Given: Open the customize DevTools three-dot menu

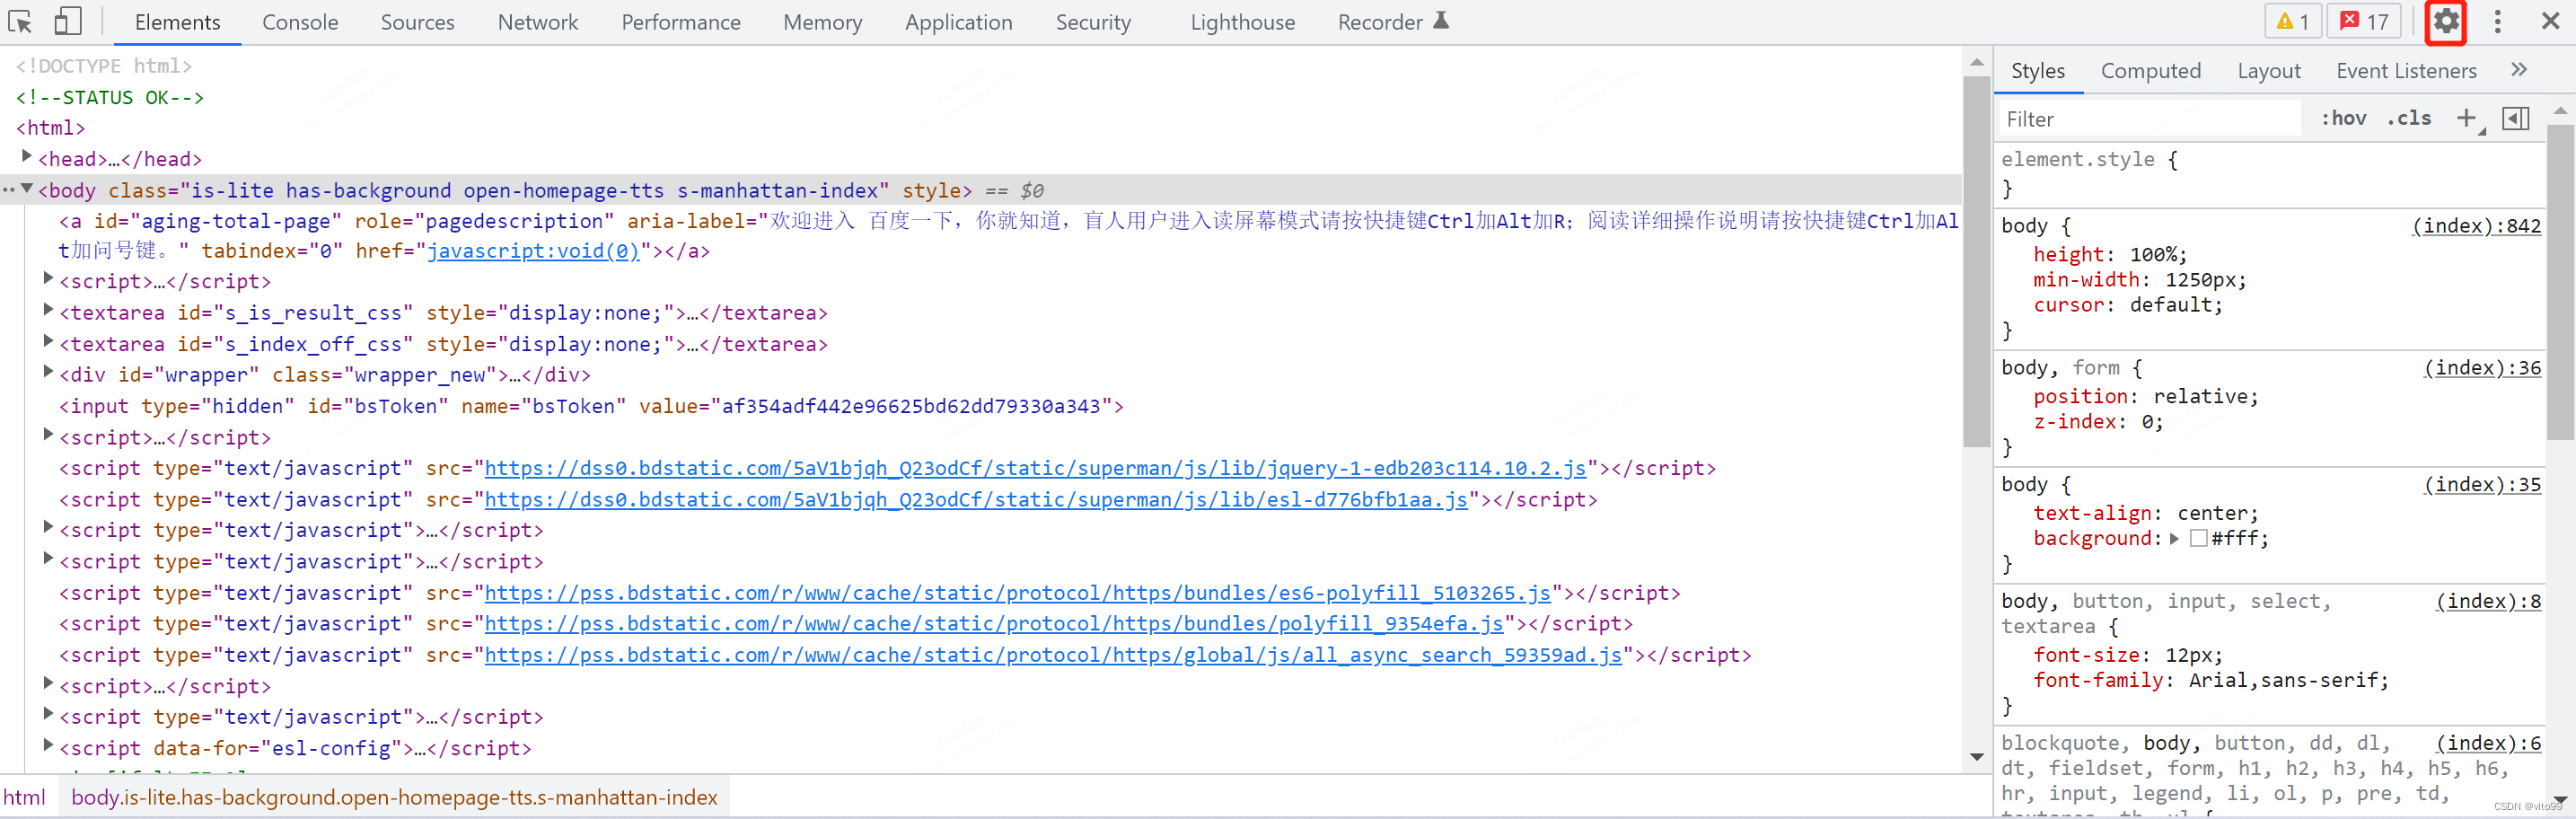Looking at the screenshot, I should coord(2497,21).
